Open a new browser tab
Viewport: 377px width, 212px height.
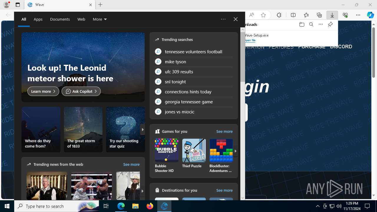(100, 5)
